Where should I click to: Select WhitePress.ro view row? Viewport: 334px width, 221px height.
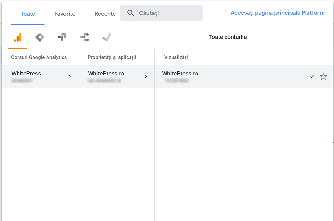[244, 76]
